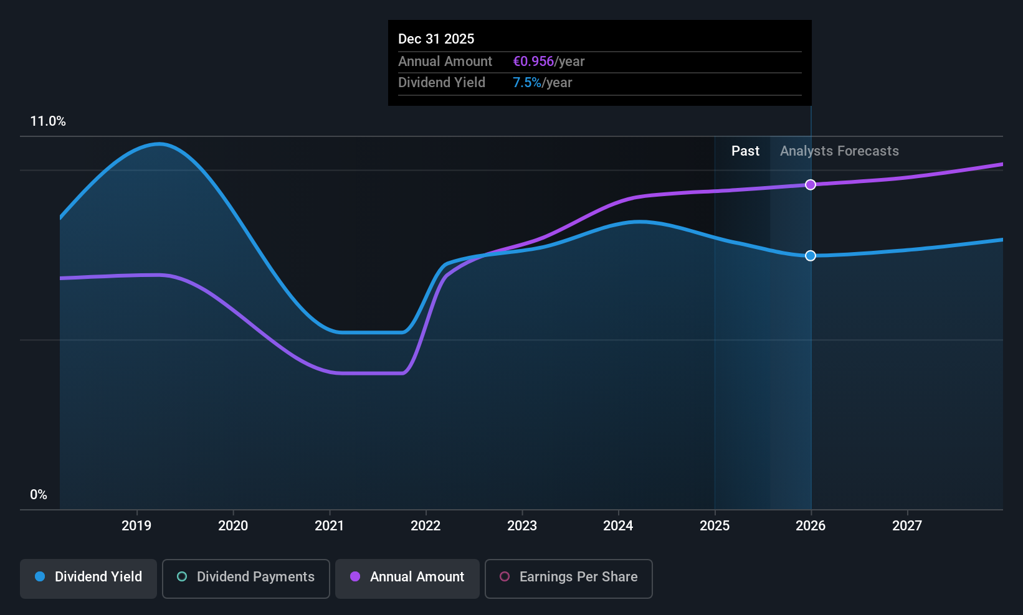Screen dimensions: 1023x615
Task: Click the 2026 x-axis label
Action: point(811,526)
